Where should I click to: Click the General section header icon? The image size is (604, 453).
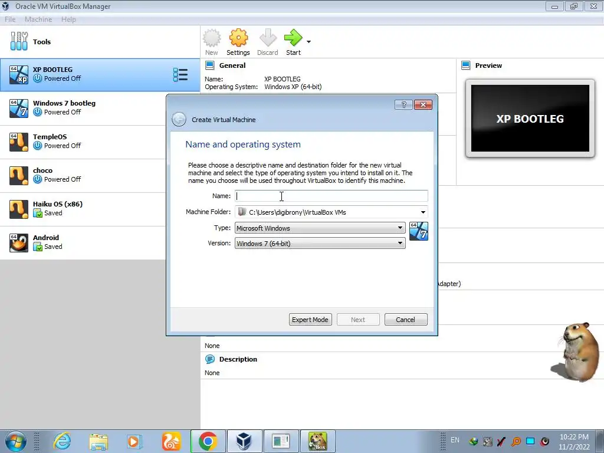(210, 65)
